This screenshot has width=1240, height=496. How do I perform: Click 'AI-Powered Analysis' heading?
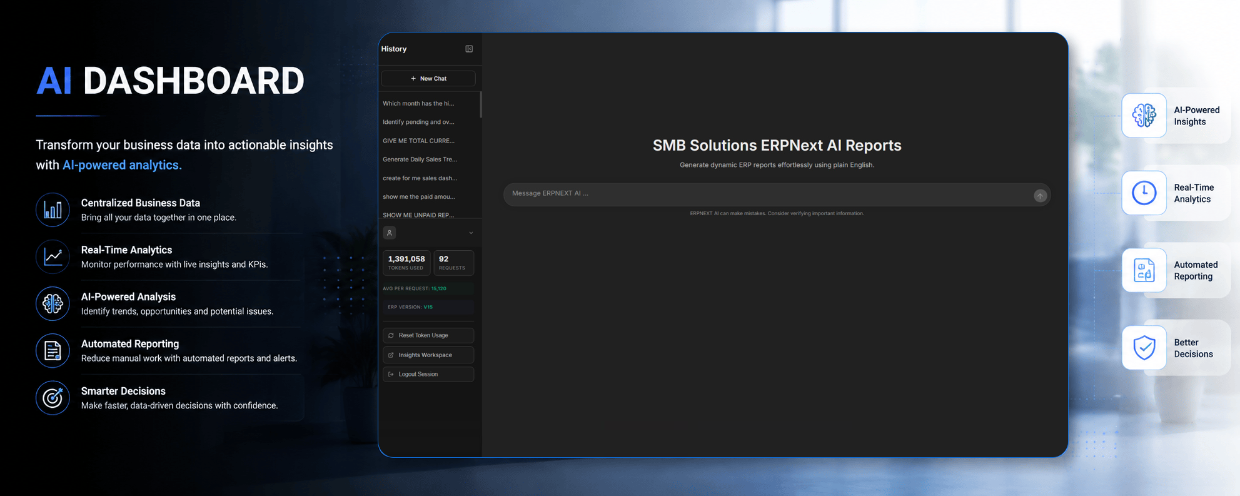pyautogui.click(x=128, y=296)
